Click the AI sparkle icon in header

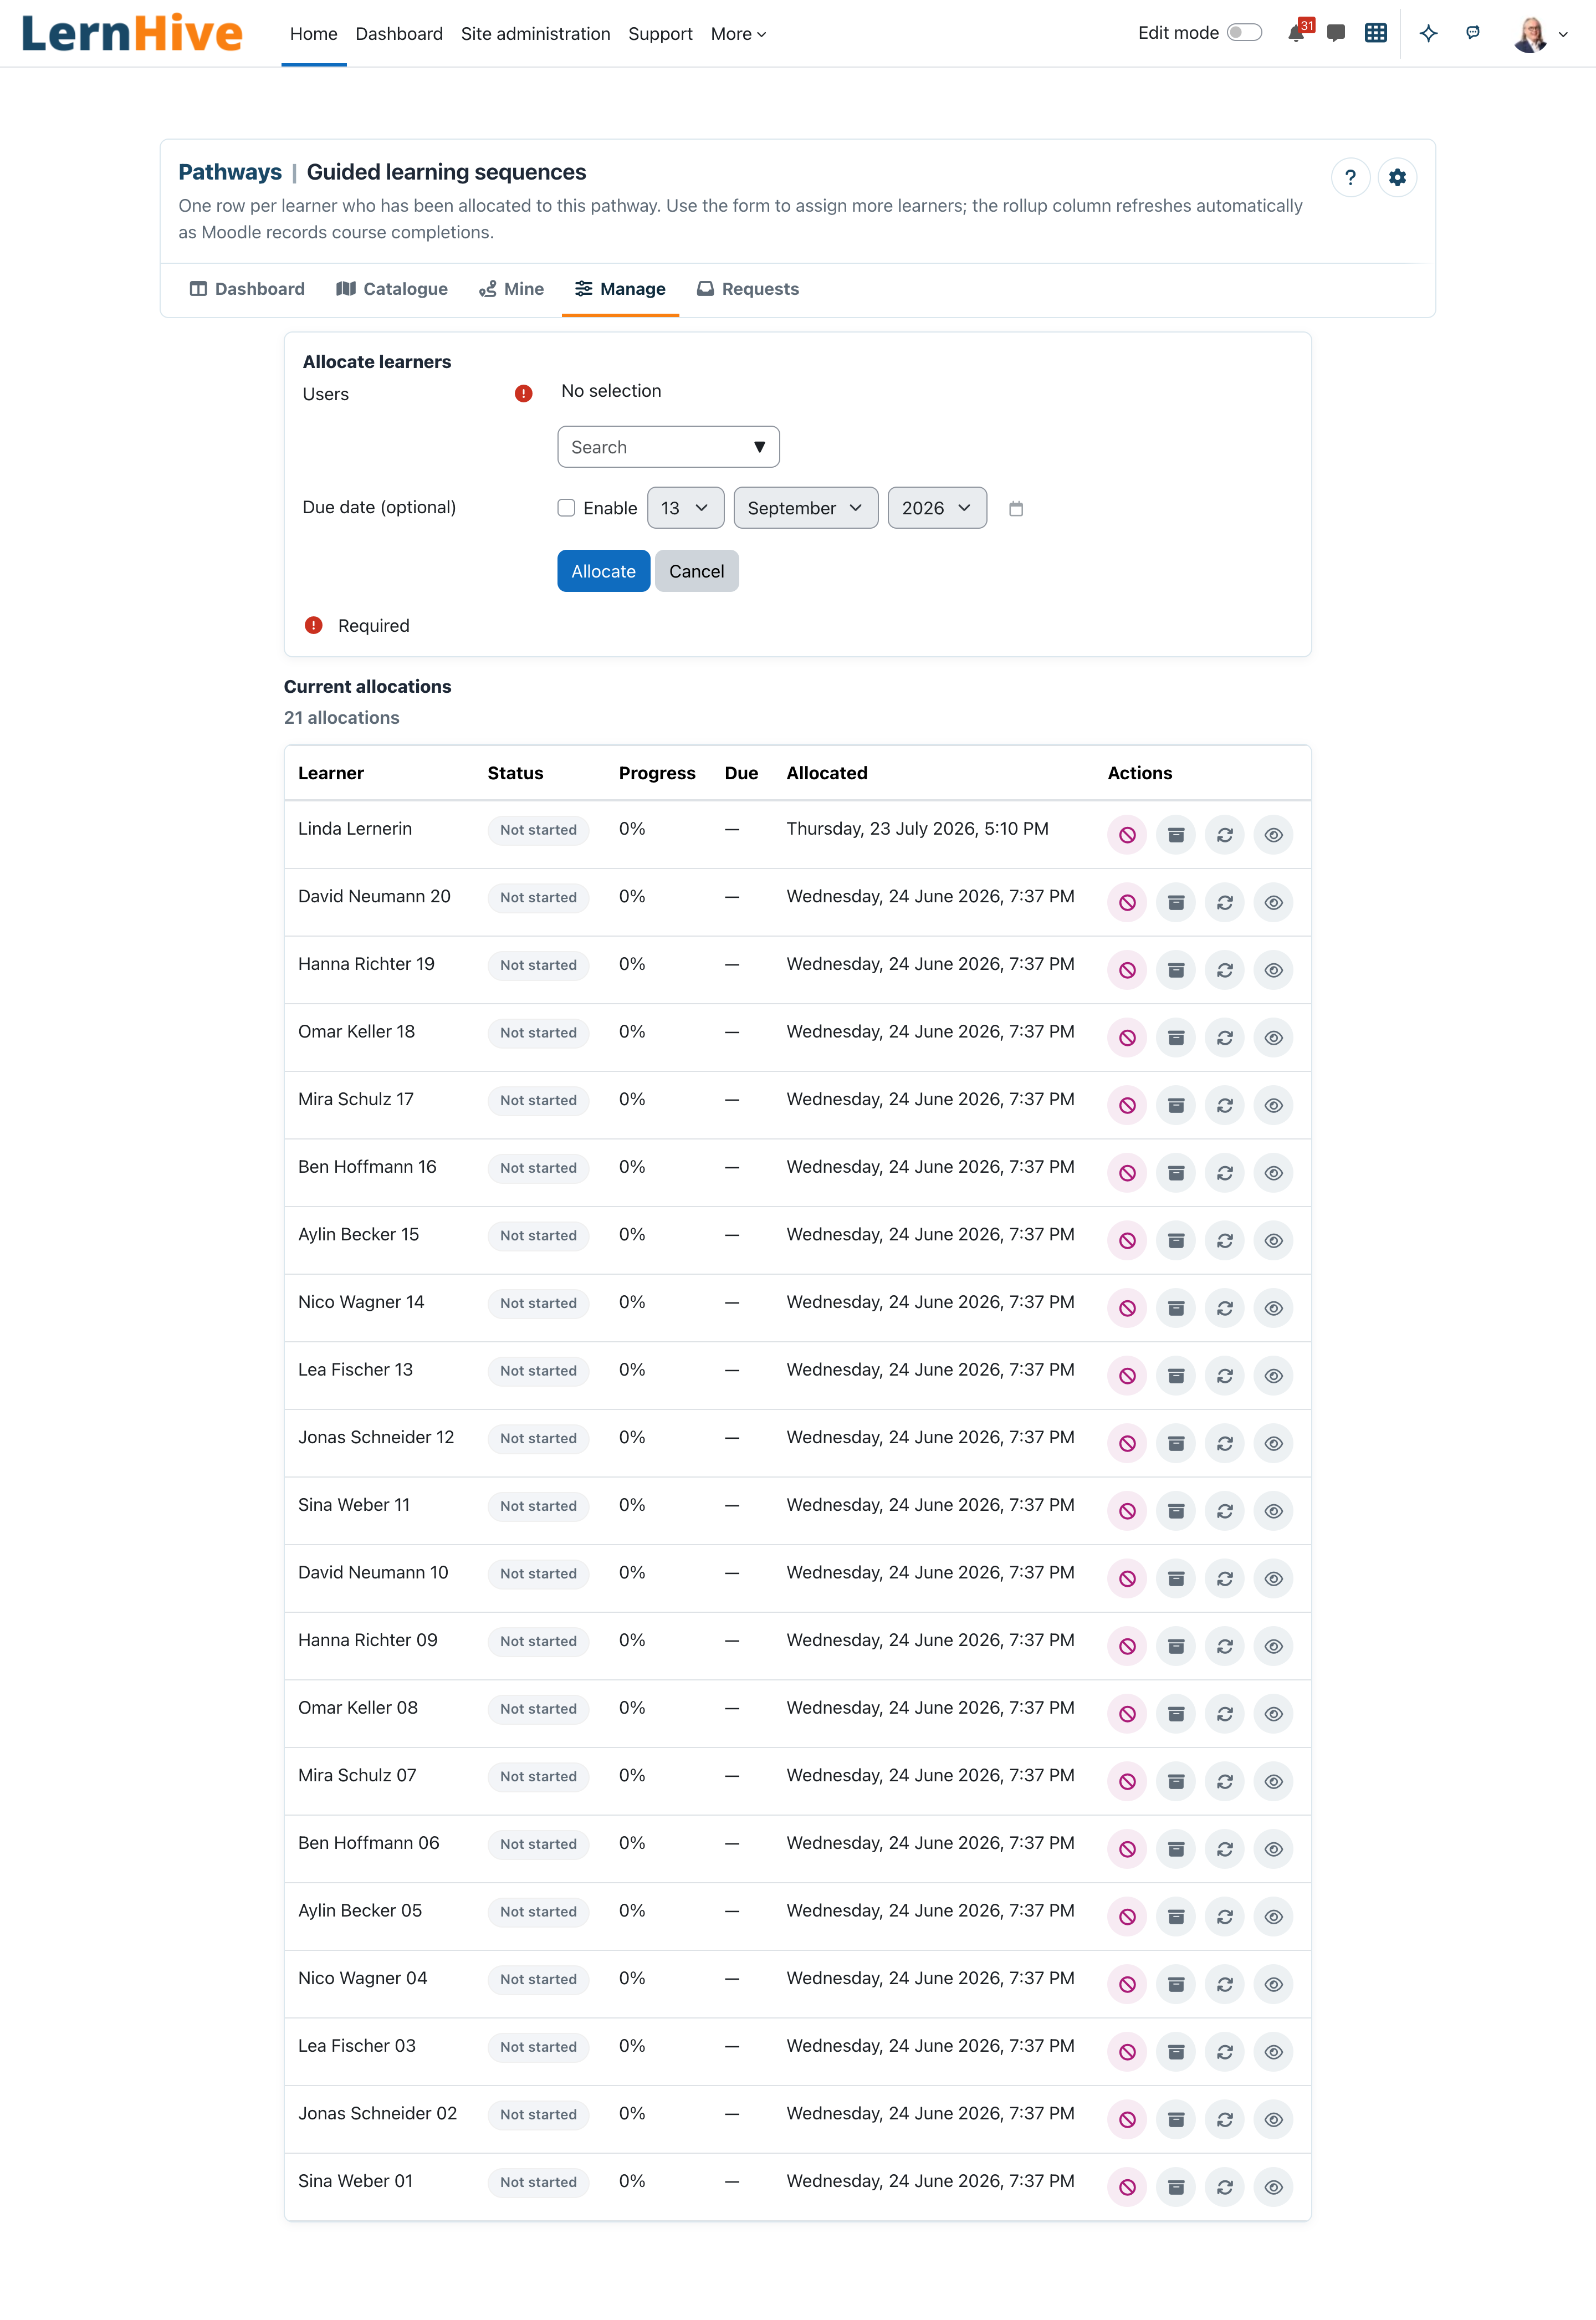pos(1429,33)
